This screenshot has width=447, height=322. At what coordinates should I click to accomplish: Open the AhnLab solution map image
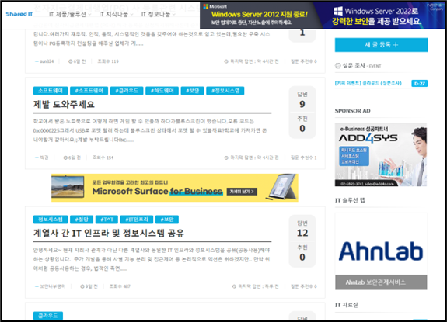pyautogui.click(x=381, y=244)
